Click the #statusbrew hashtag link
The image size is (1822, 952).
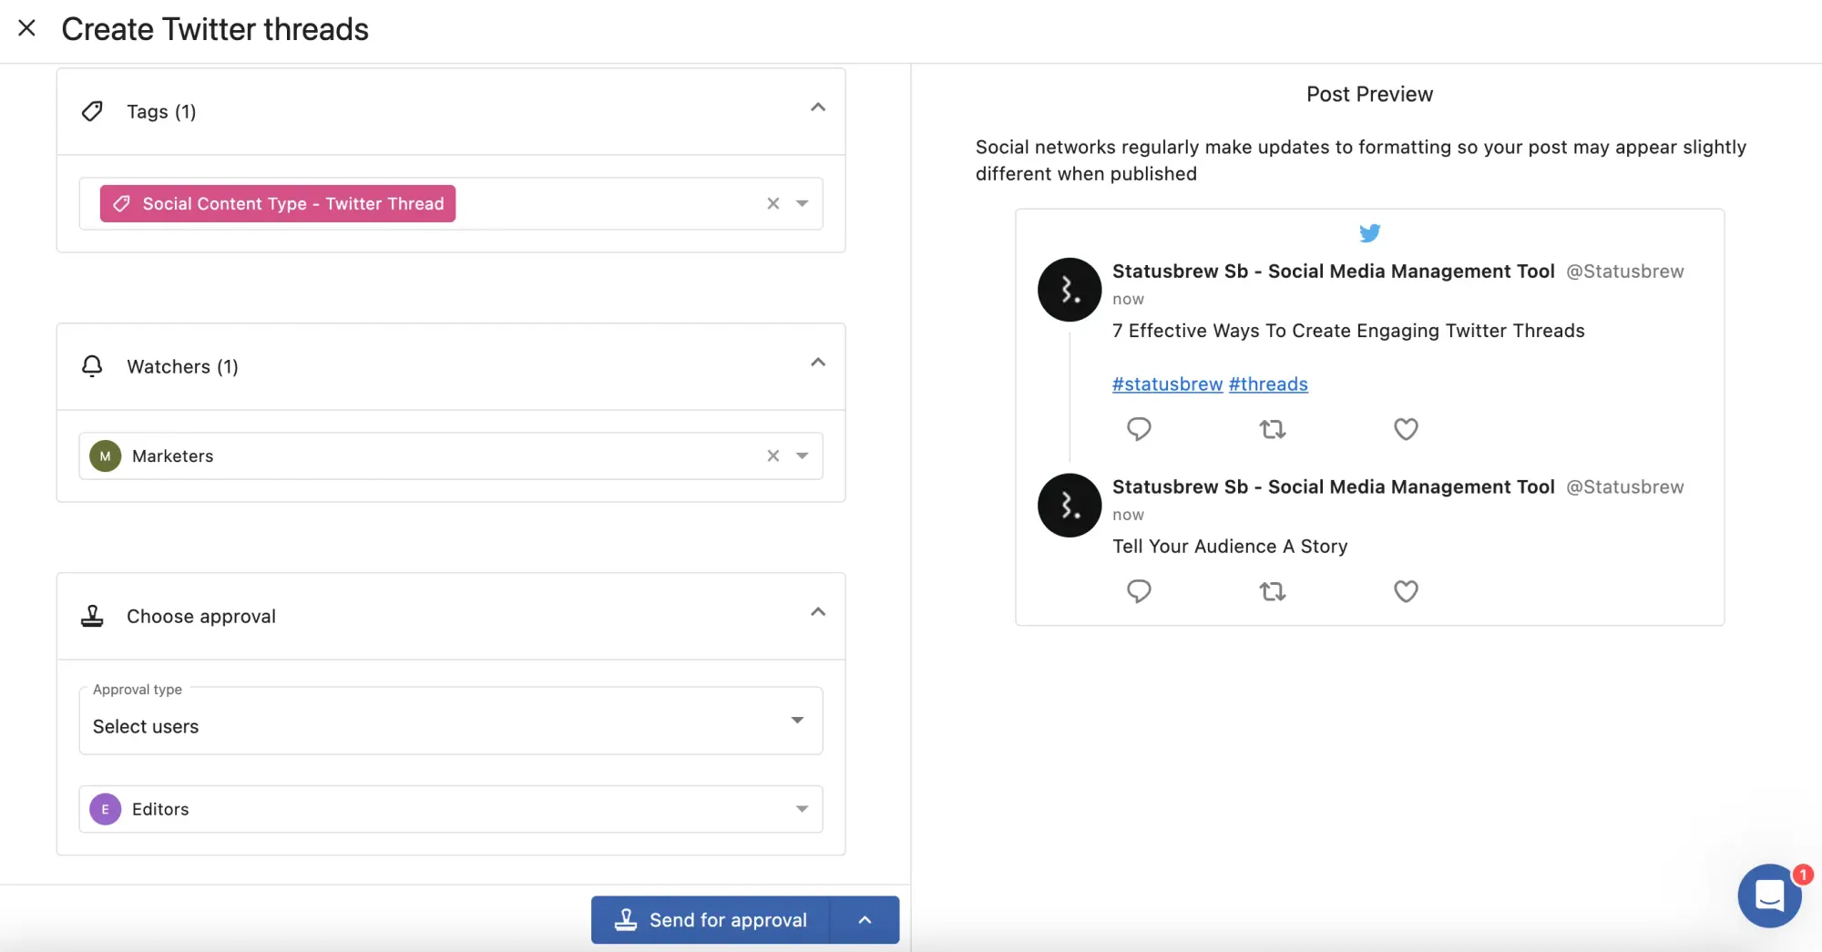(x=1167, y=384)
